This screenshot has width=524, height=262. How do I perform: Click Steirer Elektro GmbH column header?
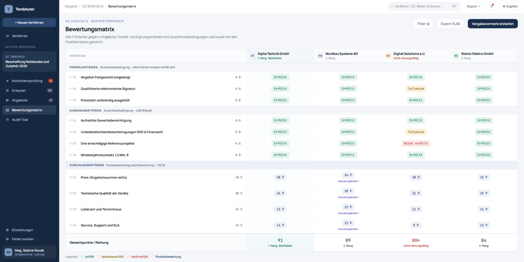[484, 56]
